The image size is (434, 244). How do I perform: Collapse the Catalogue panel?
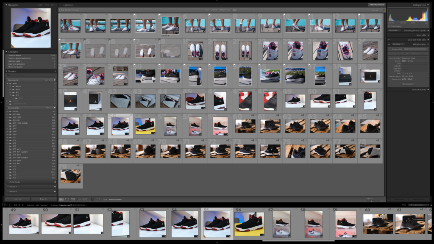coord(6,52)
